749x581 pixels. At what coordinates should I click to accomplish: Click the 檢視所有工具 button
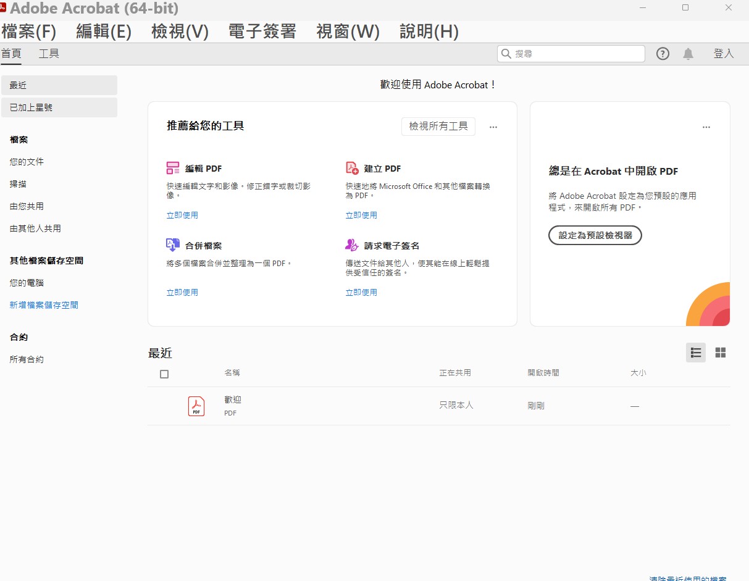438,127
